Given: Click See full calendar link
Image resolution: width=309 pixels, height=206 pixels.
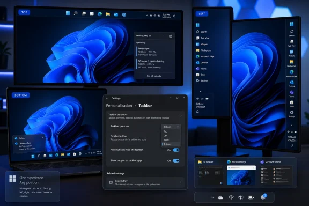Looking at the screenshot, I should click(154, 76).
